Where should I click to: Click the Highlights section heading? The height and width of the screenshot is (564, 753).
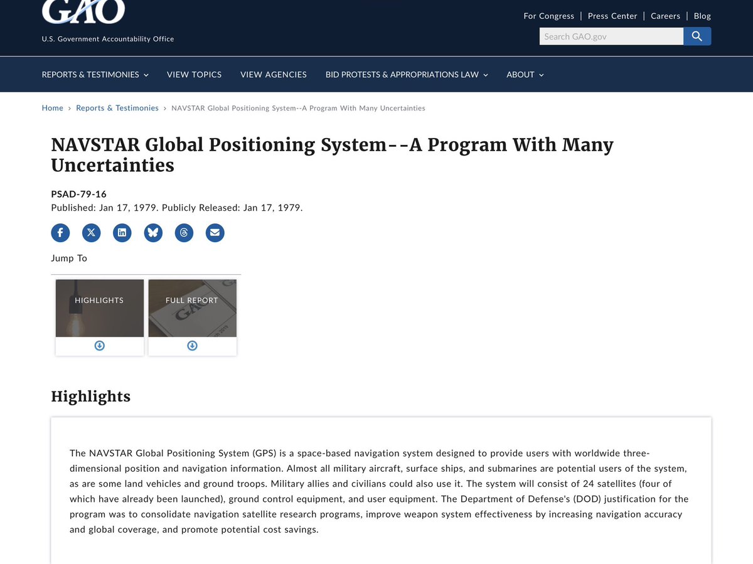tap(91, 396)
